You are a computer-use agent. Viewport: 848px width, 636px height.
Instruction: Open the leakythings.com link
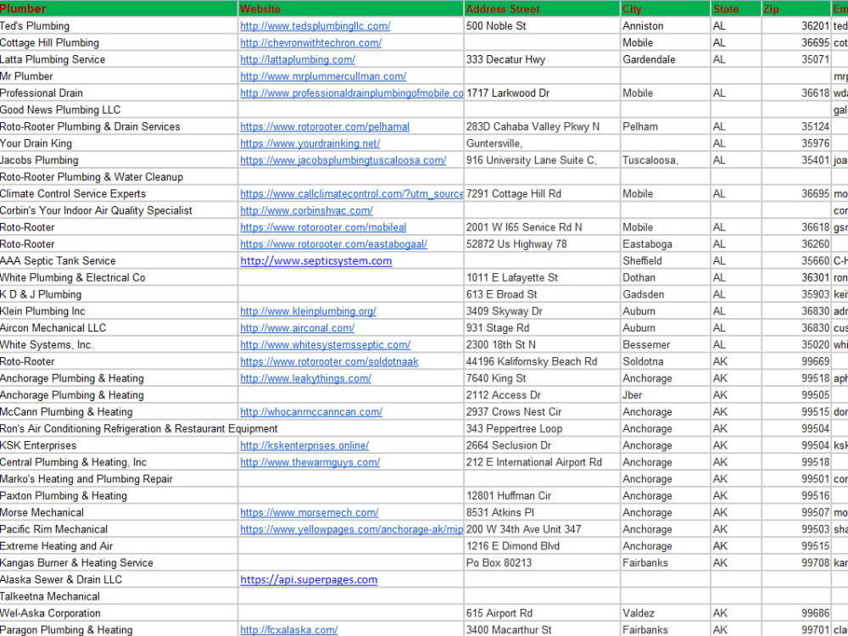point(305,378)
